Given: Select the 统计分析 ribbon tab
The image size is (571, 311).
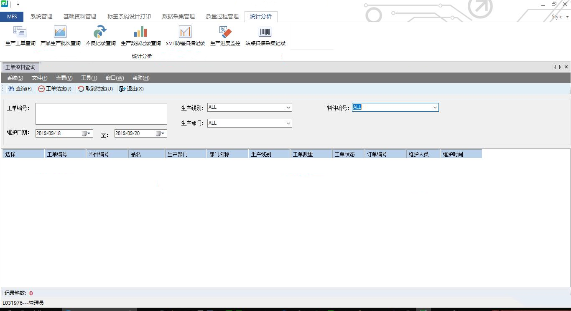Looking at the screenshot, I should tap(261, 16).
